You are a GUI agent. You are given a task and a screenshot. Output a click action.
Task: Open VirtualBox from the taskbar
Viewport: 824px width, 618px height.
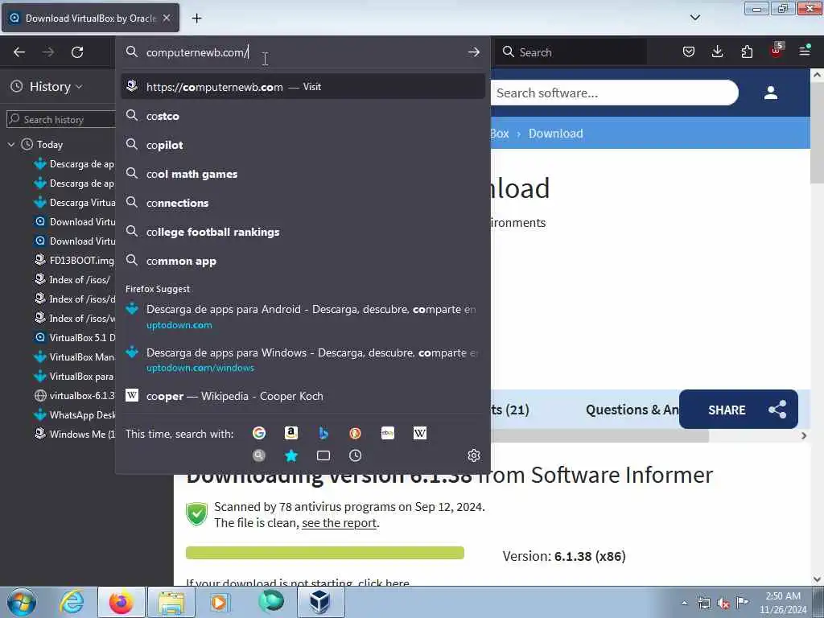(320, 602)
